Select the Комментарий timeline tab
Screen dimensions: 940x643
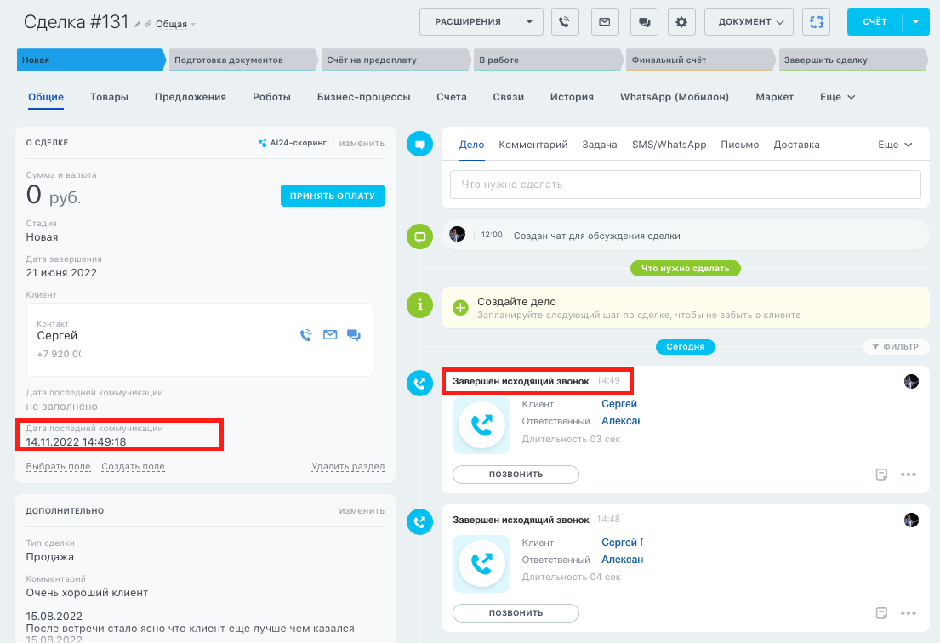tap(533, 145)
